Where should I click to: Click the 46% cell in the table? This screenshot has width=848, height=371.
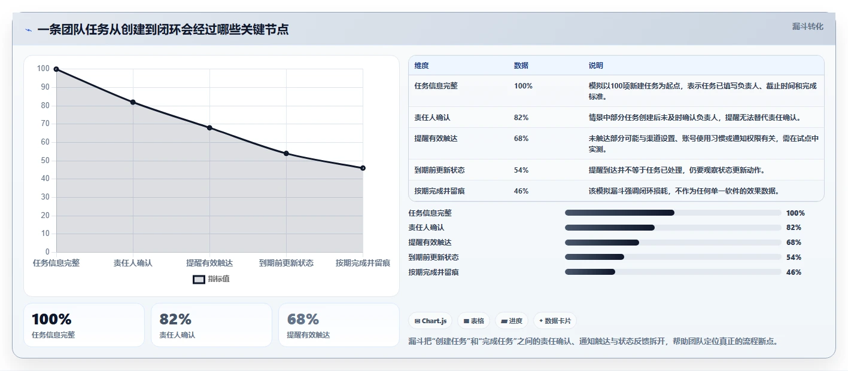pos(521,191)
